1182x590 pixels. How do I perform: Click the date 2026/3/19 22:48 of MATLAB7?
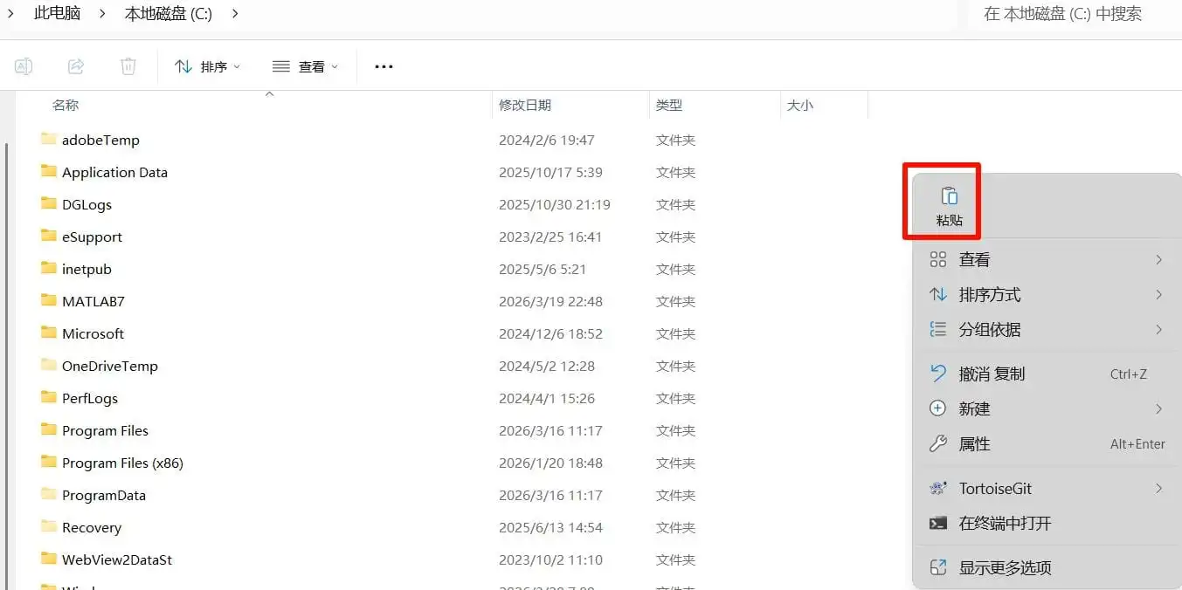click(x=550, y=301)
